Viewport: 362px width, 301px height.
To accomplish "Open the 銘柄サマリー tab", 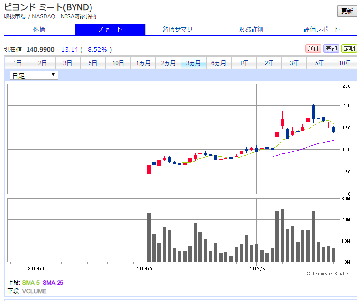I will [181, 29].
